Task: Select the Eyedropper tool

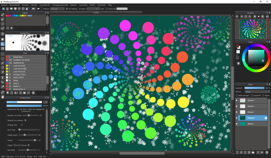Action: 2,92
